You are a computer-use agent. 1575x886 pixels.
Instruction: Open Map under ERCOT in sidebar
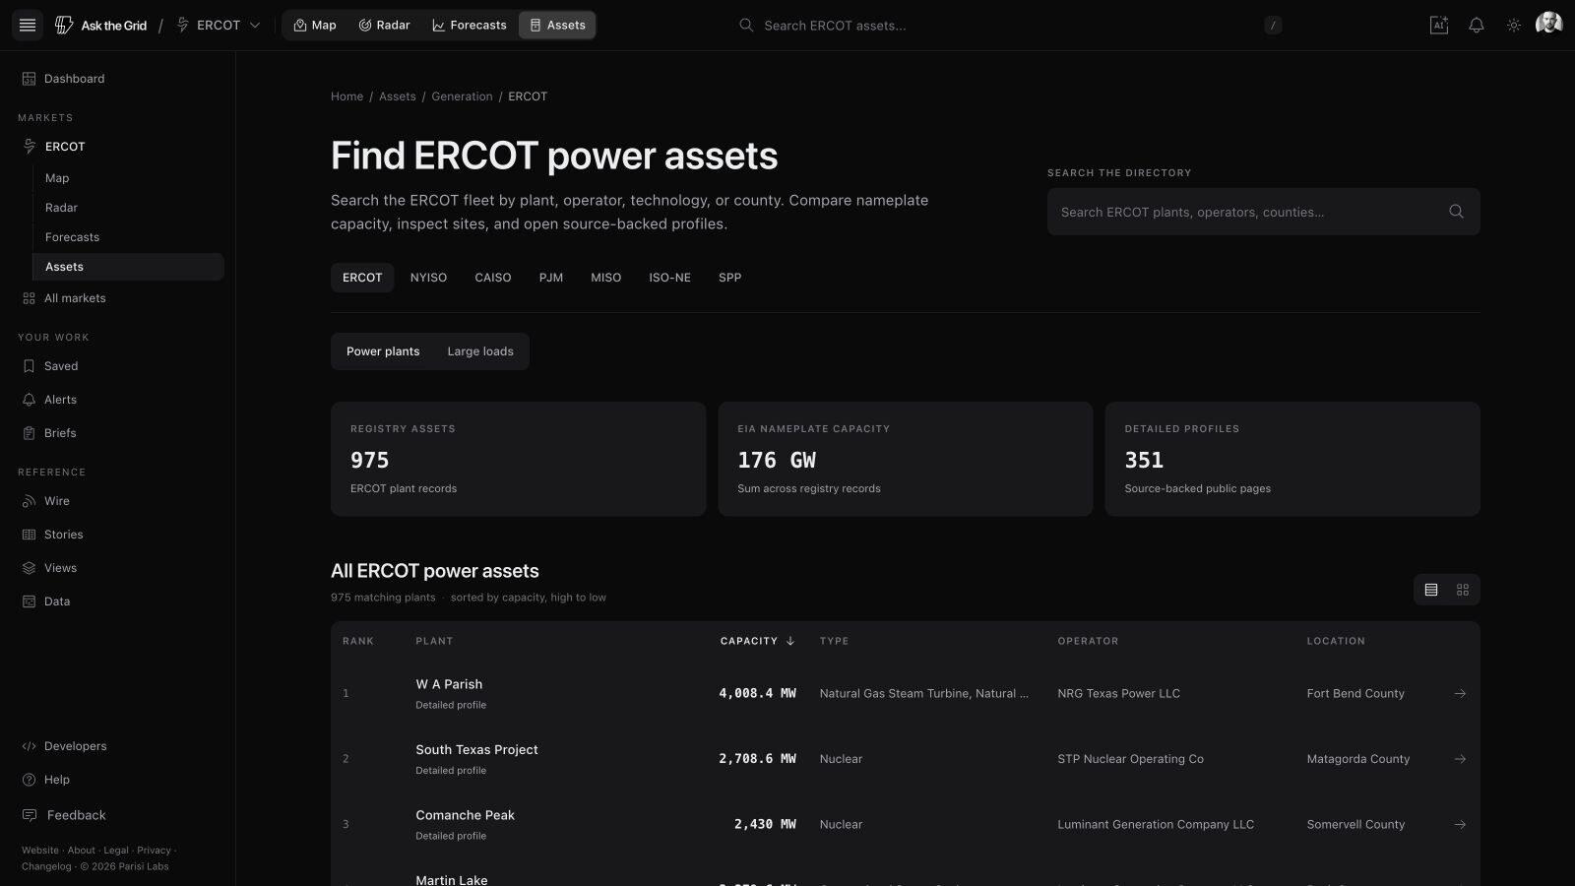click(x=128, y=178)
